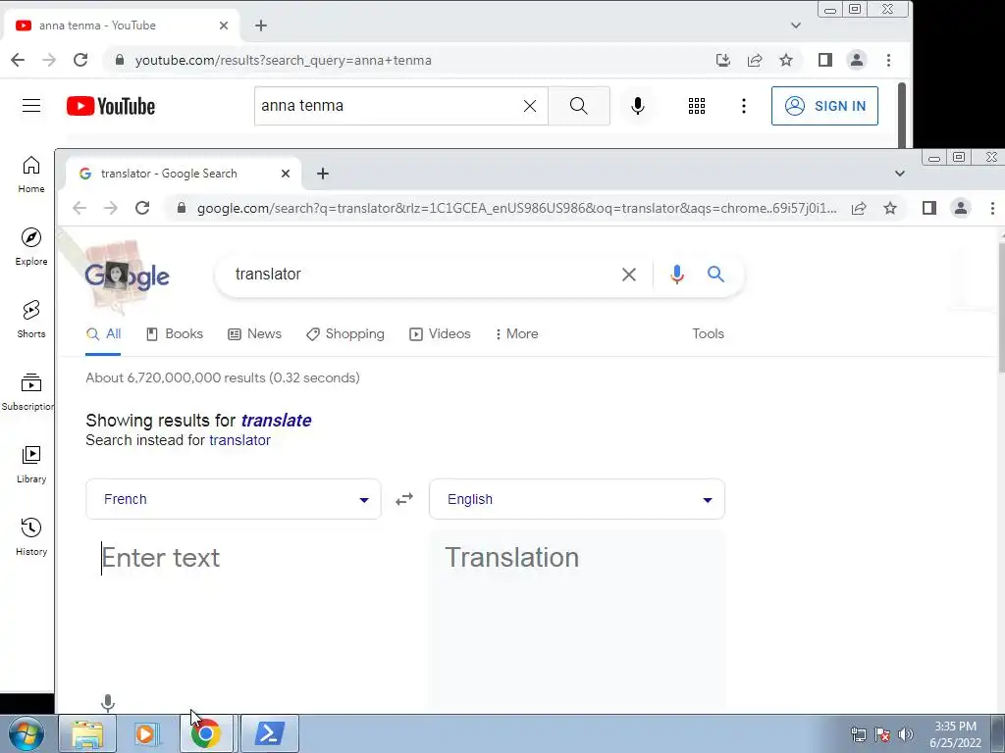Open Google search Tools
The width and height of the screenshot is (1005, 753).
click(708, 334)
